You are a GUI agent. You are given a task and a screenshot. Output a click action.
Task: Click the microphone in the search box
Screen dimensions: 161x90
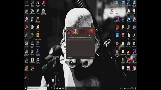point(46,88)
